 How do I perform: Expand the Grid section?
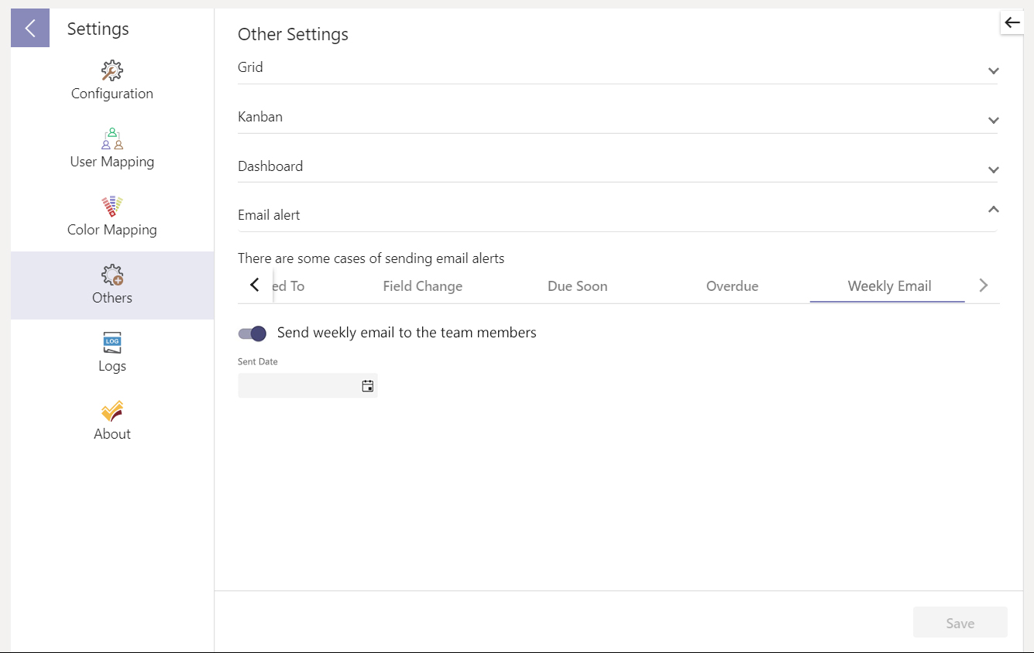coord(994,71)
